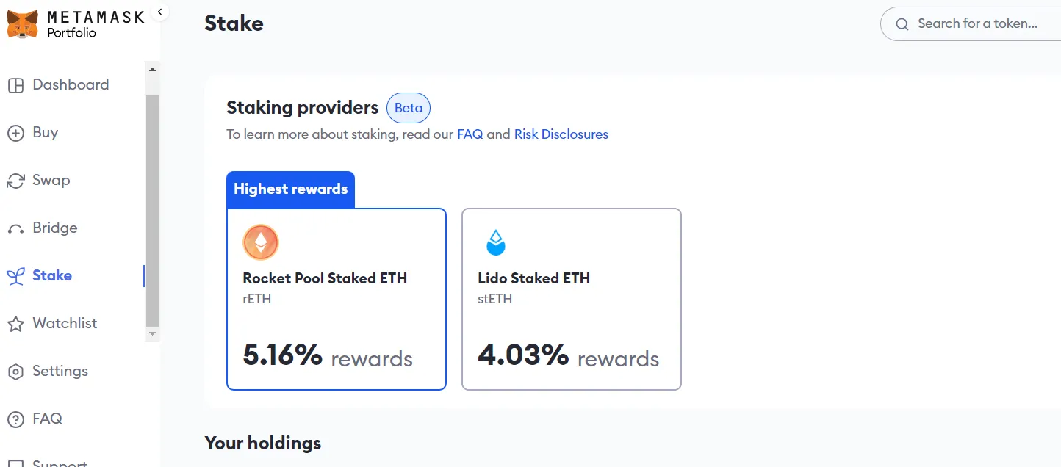The height and width of the screenshot is (467, 1061).
Task: Click the Swap arrows icon
Action: 15,181
